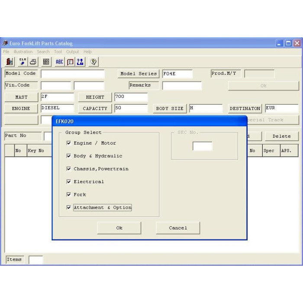Open the Output menu
Viewport: 303px width, 303px height.
pyautogui.click(x=72, y=52)
